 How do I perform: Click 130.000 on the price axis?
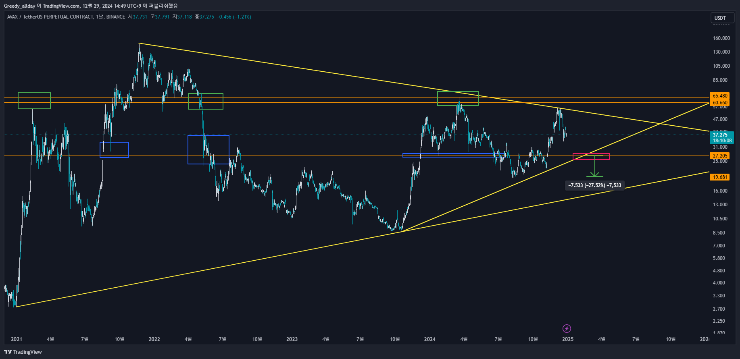click(721, 52)
